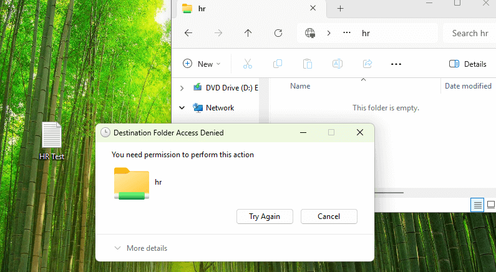Close the Access Denied dialog

coord(360,132)
